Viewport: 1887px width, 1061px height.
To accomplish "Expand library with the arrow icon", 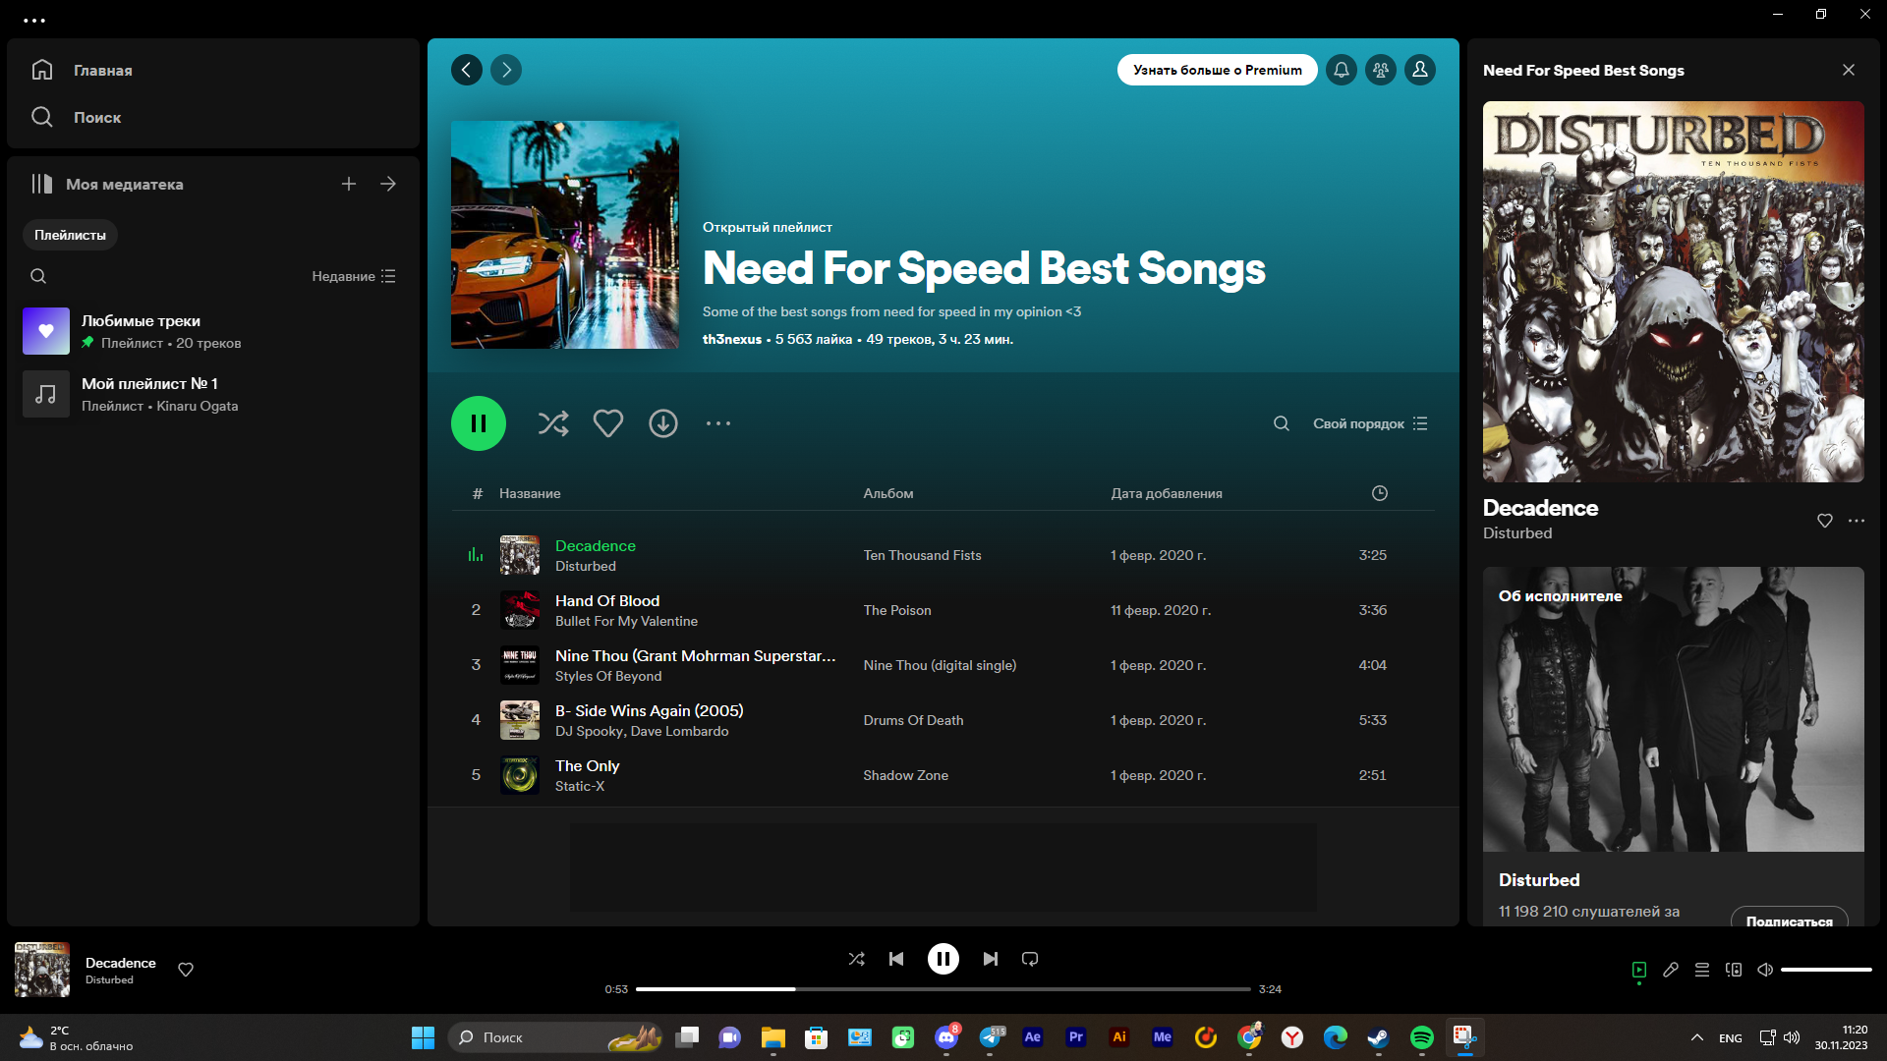I will 388,184.
